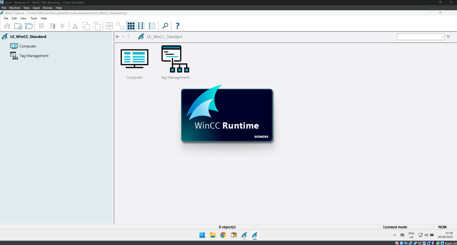Image resolution: width=457 pixels, height=245 pixels.
Task: Show hidden system tray icons chevron
Action: coord(394,235)
